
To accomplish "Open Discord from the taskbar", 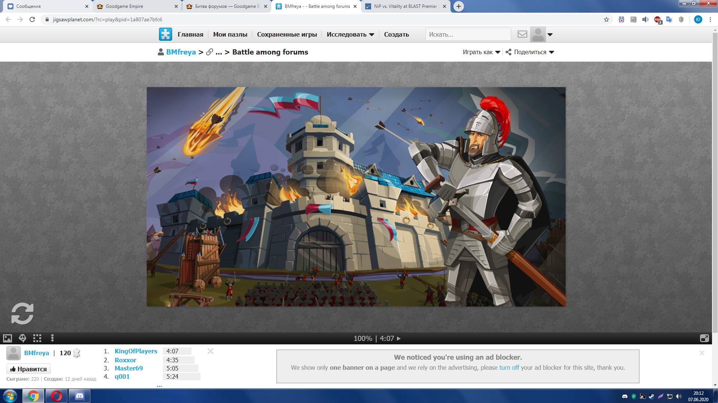I will (80, 396).
